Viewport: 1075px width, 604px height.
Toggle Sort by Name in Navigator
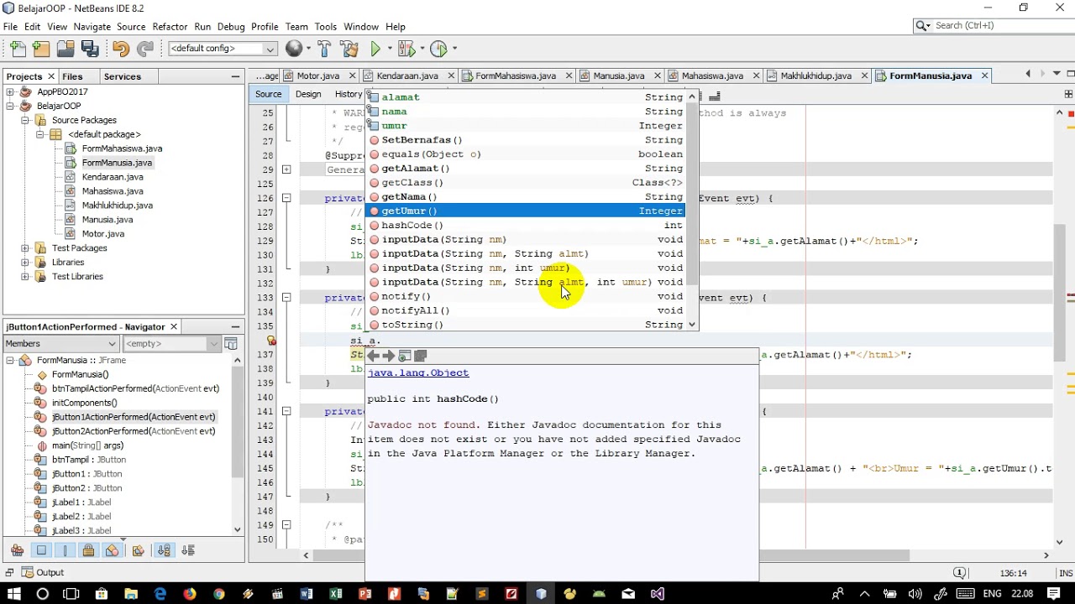[164, 550]
